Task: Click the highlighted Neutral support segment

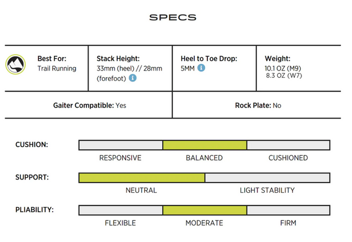Action: click(x=141, y=178)
